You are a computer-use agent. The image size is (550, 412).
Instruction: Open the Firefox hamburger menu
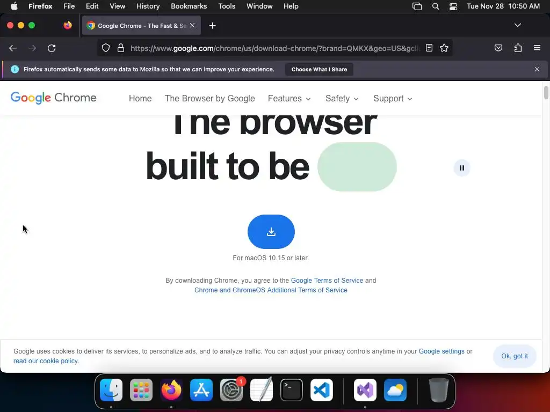point(537,48)
